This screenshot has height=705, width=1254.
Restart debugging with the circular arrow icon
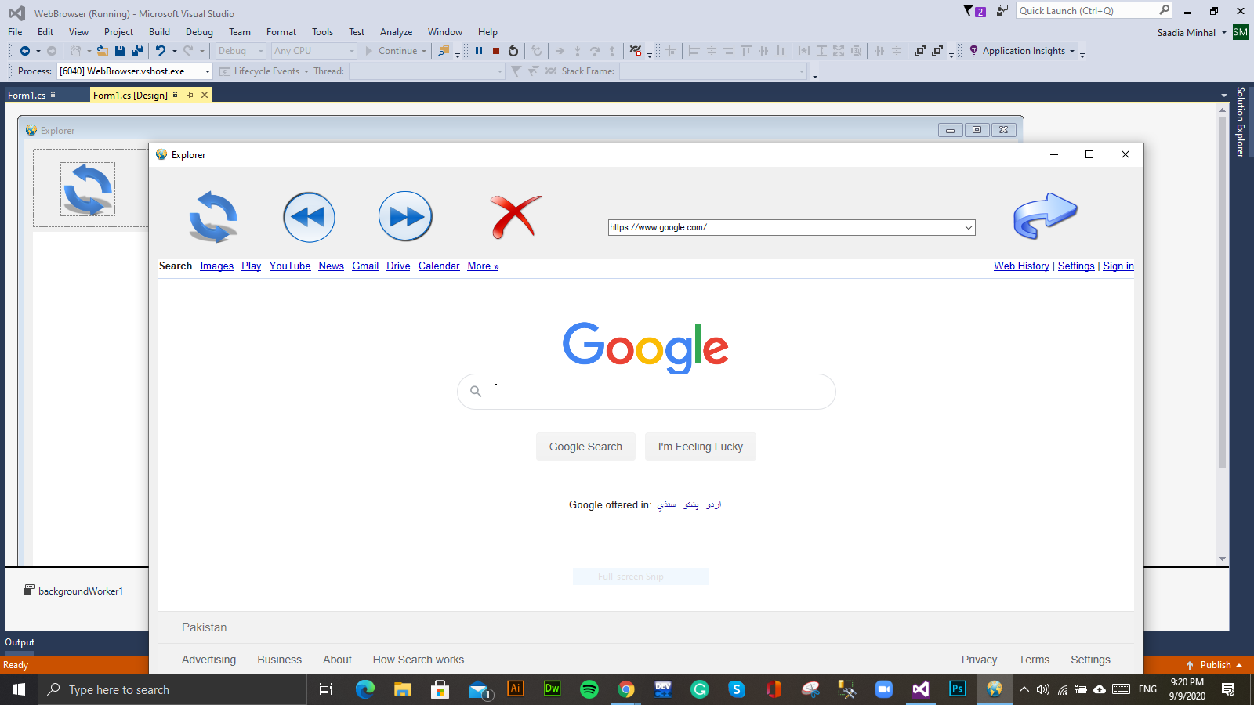click(512, 50)
